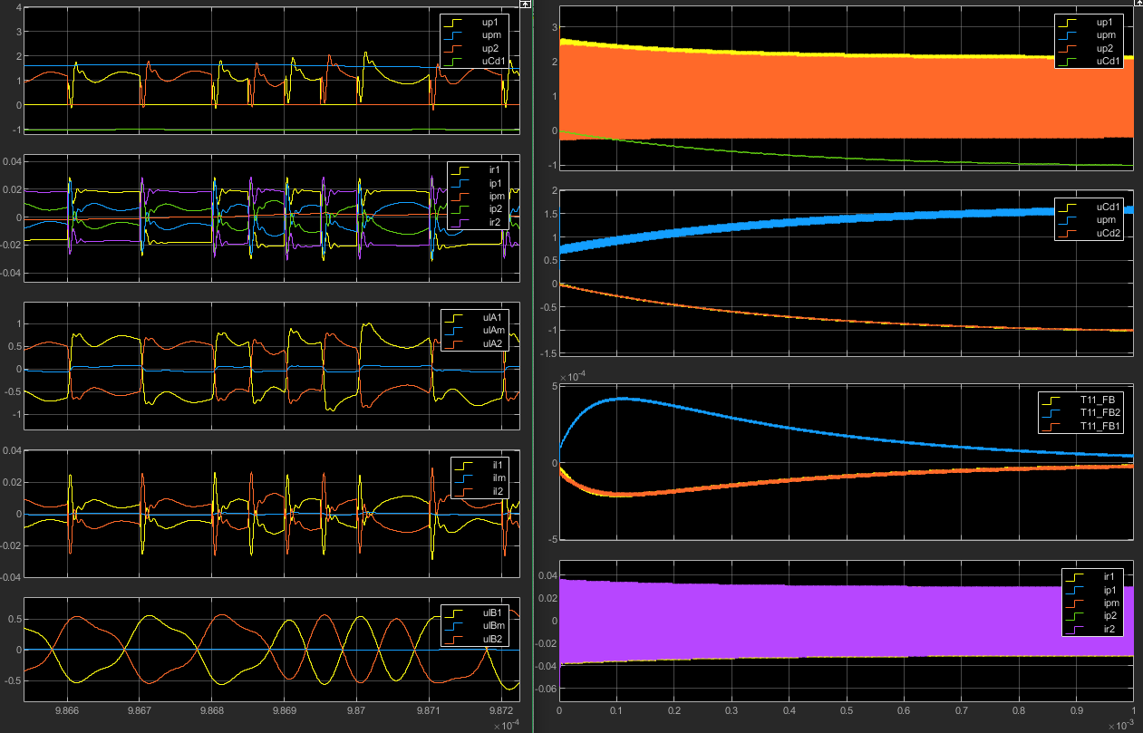Click the 9.869 time axis tick label
The width and height of the screenshot is (1143, 733).
[285, 713]
